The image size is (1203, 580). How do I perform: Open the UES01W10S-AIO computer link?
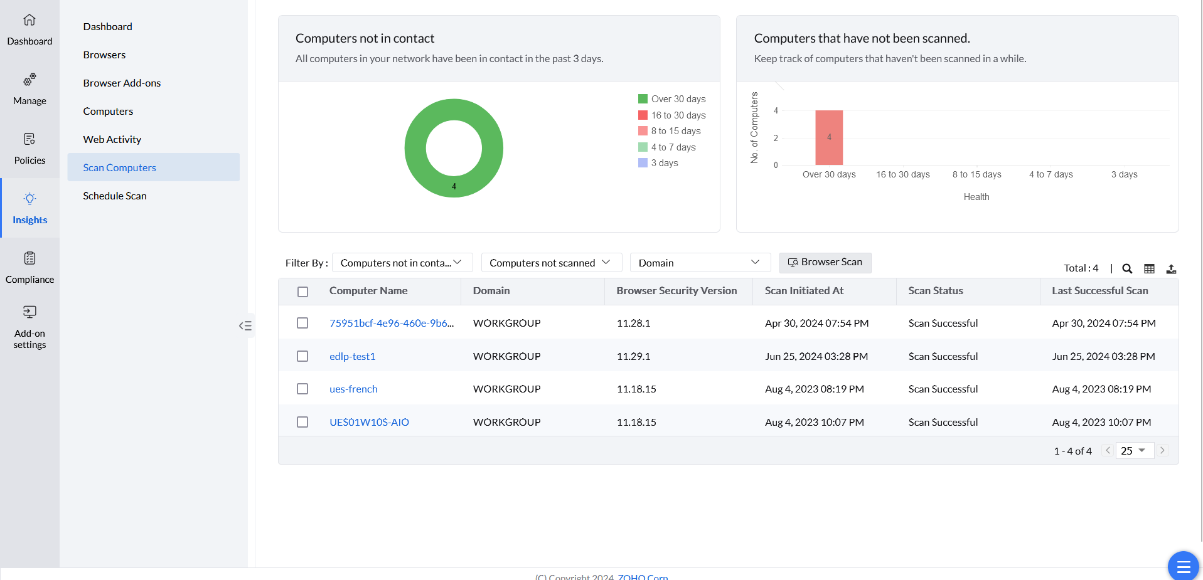tap(369, 422)
